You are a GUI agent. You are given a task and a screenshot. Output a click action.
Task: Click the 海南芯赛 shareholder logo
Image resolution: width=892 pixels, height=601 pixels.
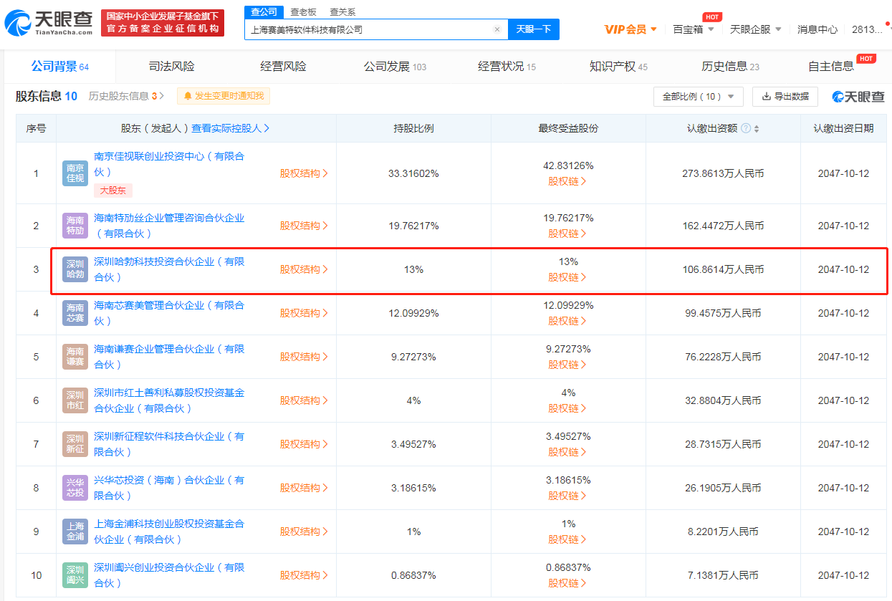(75, 313)
